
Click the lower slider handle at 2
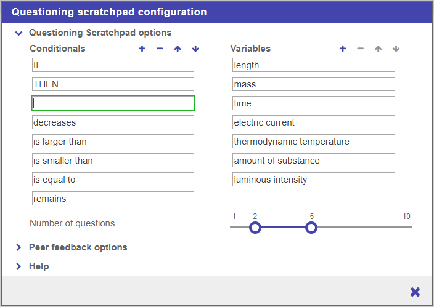[x=255, y=228]
